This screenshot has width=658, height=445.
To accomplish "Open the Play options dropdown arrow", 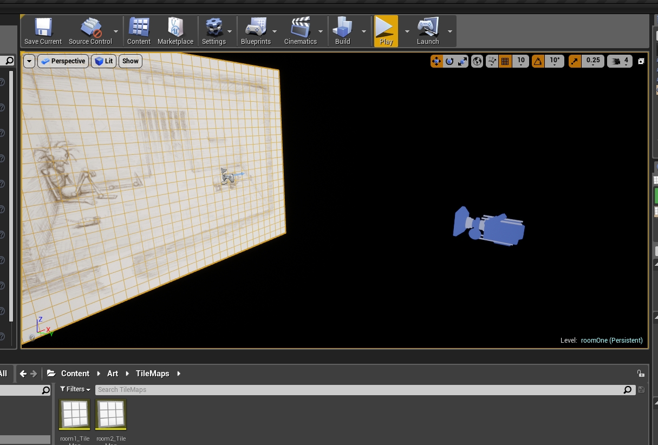I will tap(407, 31).
